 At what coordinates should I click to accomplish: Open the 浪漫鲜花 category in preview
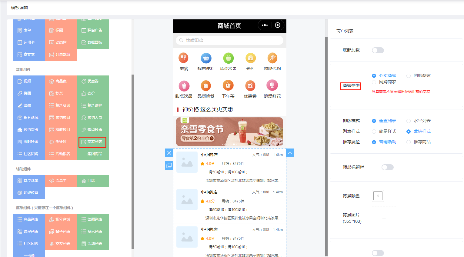272,89
